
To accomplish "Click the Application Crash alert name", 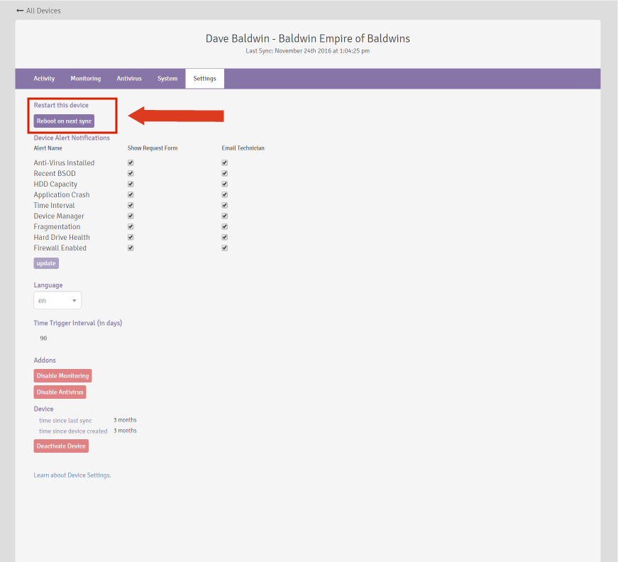I will (x=62, y=194).
